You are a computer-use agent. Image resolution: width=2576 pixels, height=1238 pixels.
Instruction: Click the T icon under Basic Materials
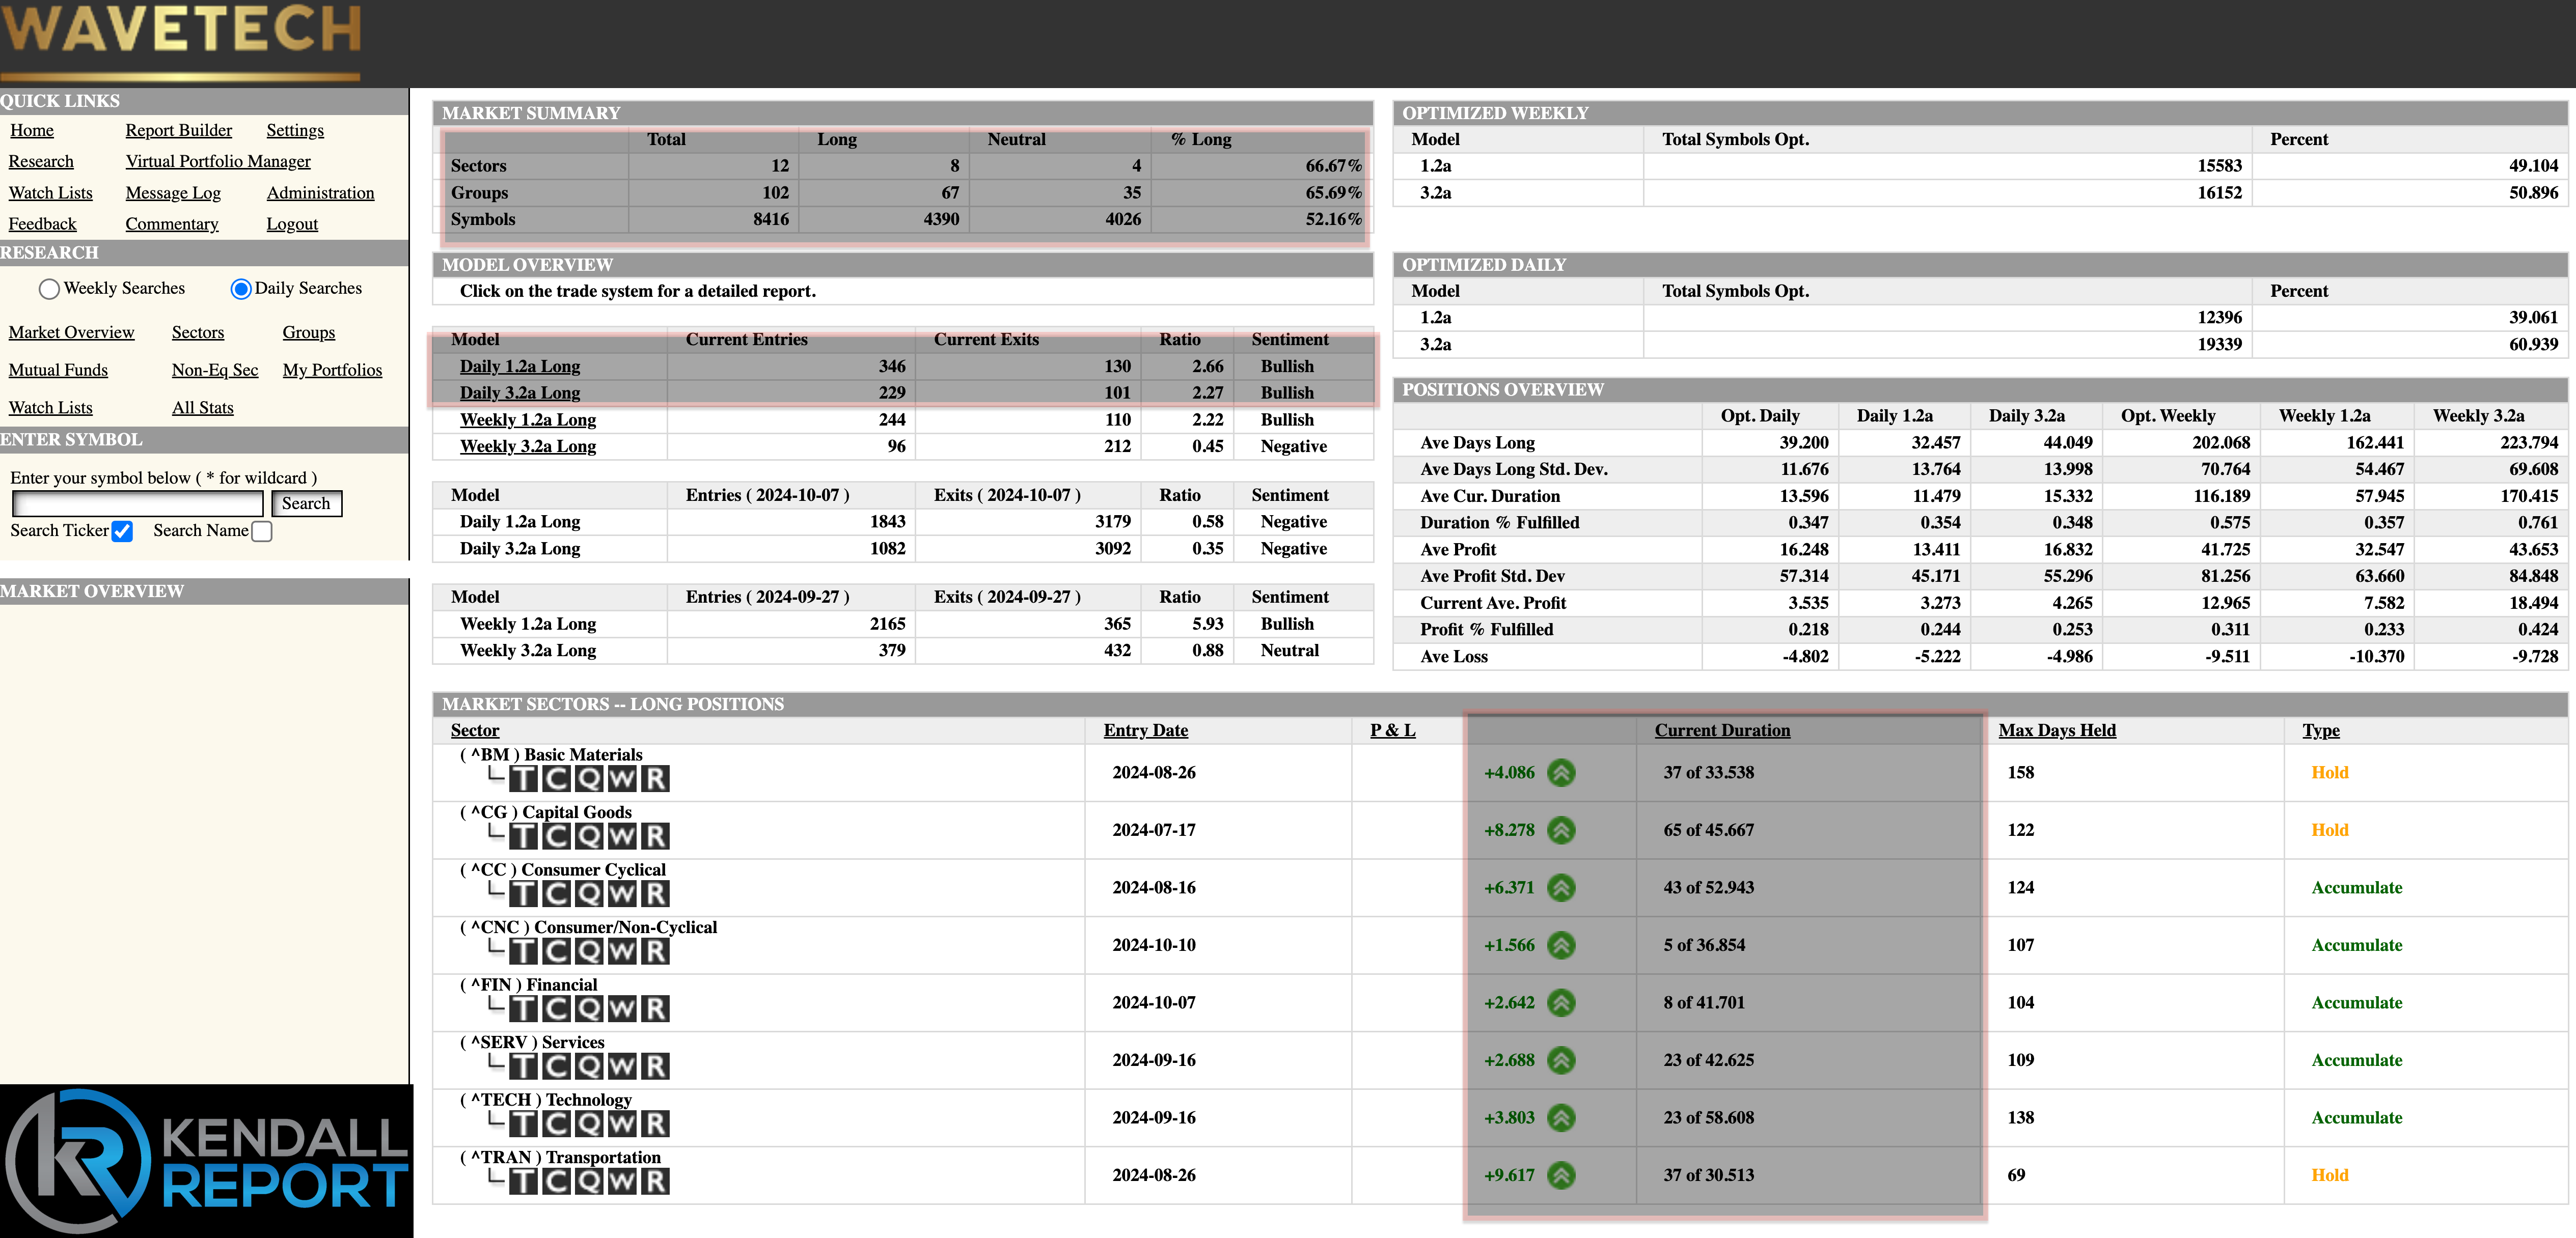tap(524, 778)
